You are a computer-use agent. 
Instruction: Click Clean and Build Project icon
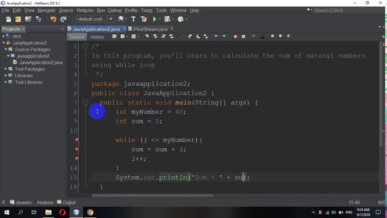coord(144,19)
